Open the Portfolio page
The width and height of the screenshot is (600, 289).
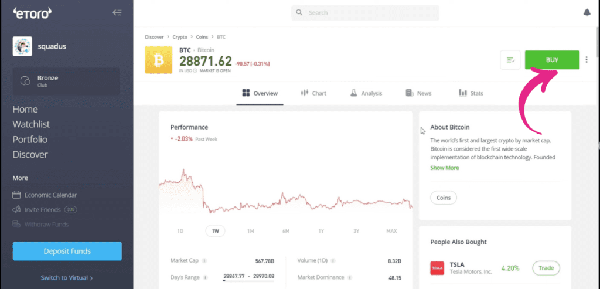[x=30, y=140]
